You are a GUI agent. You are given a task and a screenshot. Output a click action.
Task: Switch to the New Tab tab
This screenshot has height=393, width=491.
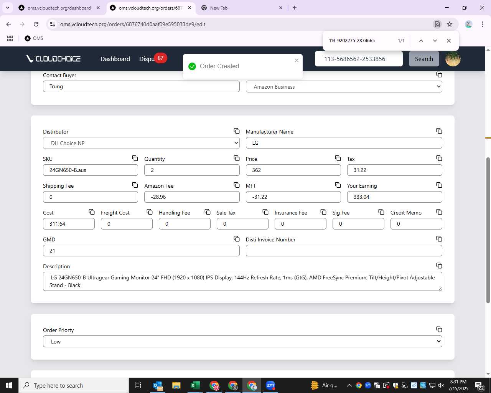(x=242, y=8)
